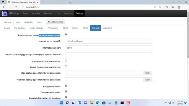Switch to the Mail settings tab
189x106 pixels.
(x=18, y=22)
